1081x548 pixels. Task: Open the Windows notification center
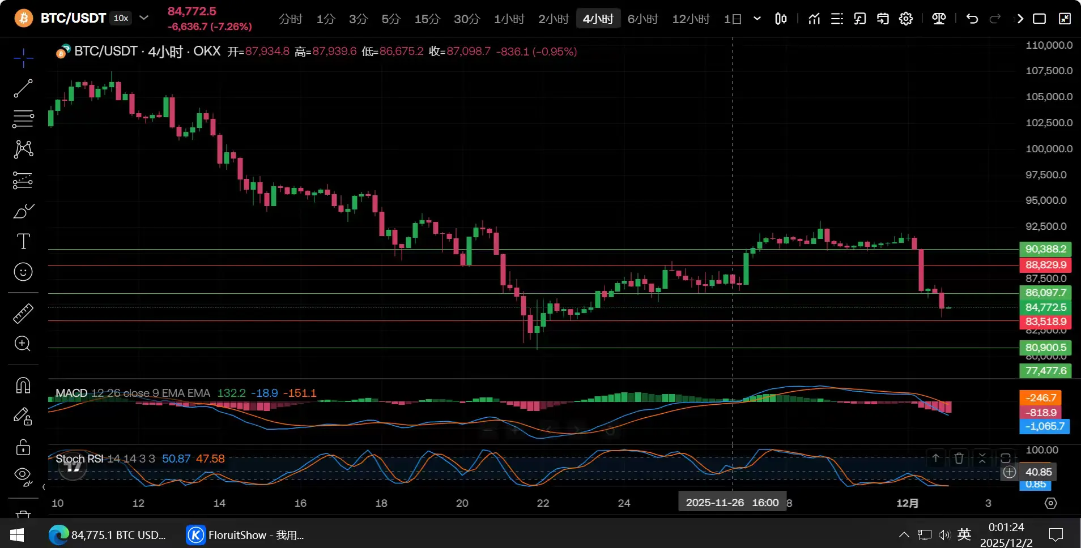pos(1056,535)
